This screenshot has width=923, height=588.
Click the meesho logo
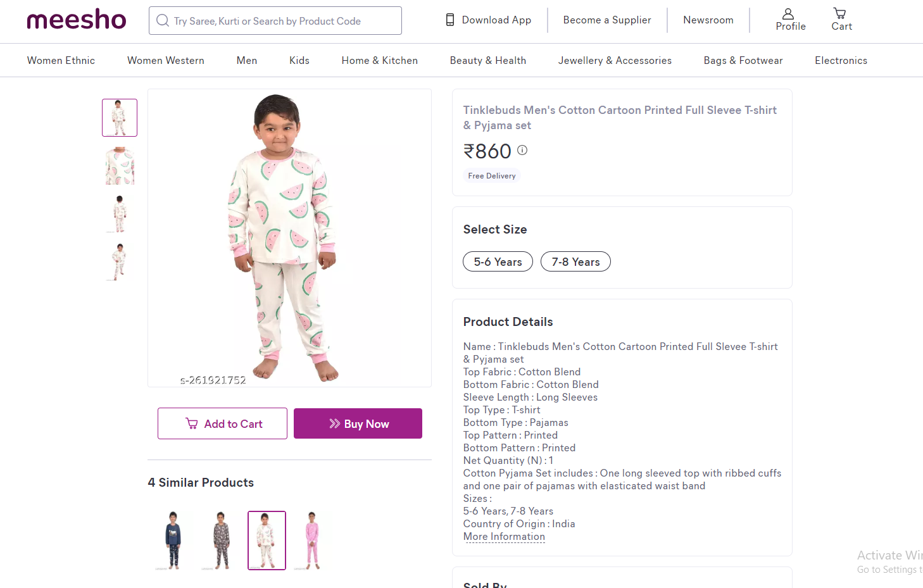[77, 20]
